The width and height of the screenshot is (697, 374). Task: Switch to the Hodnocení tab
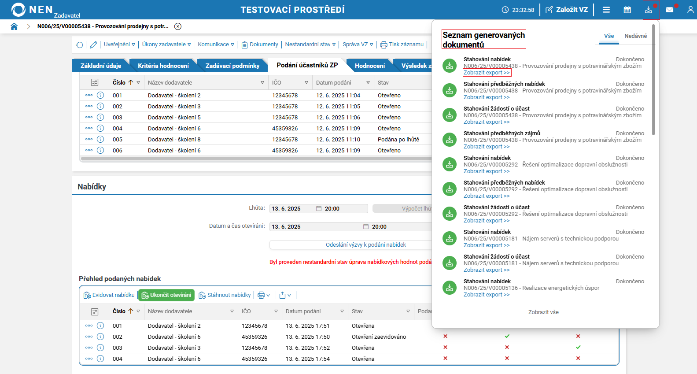point(369,66)
